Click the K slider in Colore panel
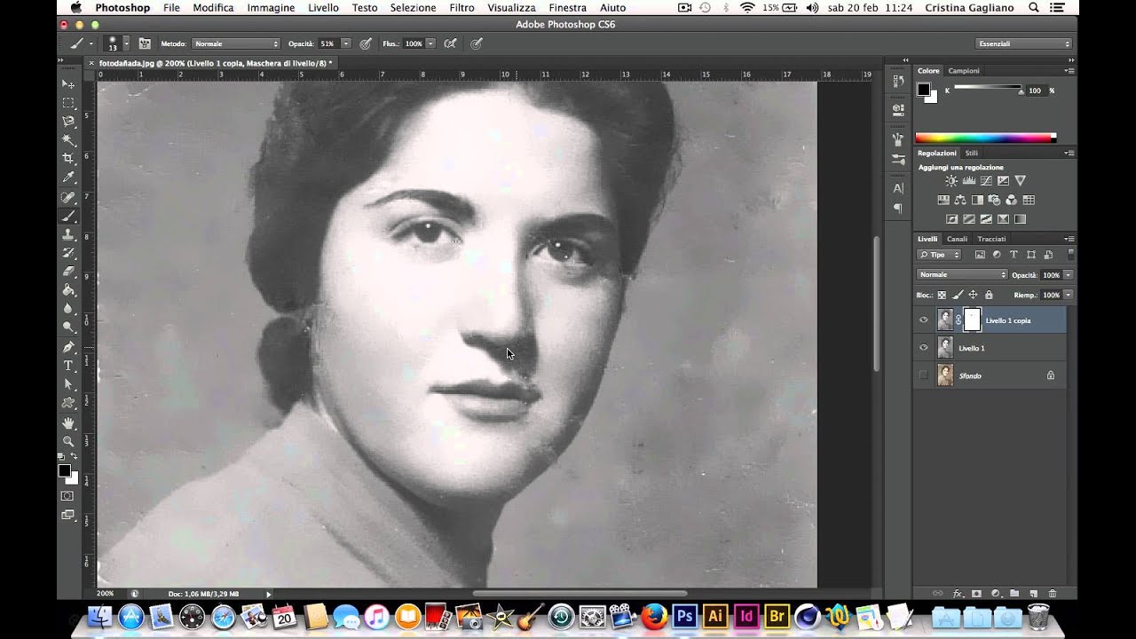This screenshot has width=1136, height=639. (988, 89)
